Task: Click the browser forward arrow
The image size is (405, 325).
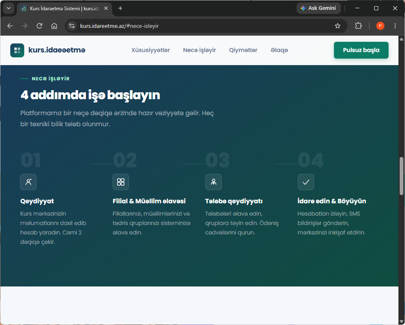Action: coord(25,26)
